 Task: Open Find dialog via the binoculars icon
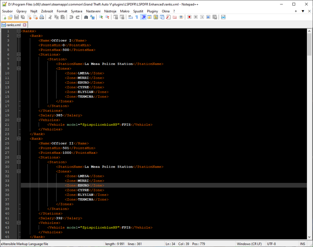[x=85, y=17]
